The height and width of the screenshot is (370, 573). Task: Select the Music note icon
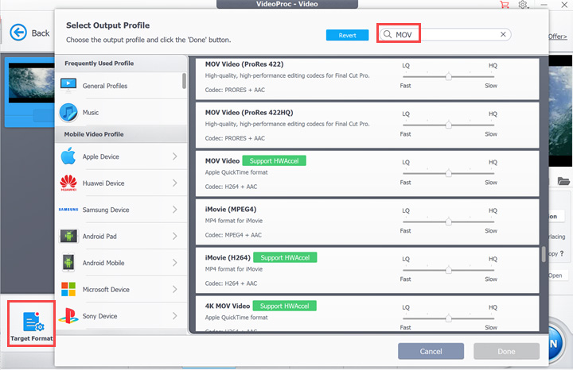(x=68, y=112)
